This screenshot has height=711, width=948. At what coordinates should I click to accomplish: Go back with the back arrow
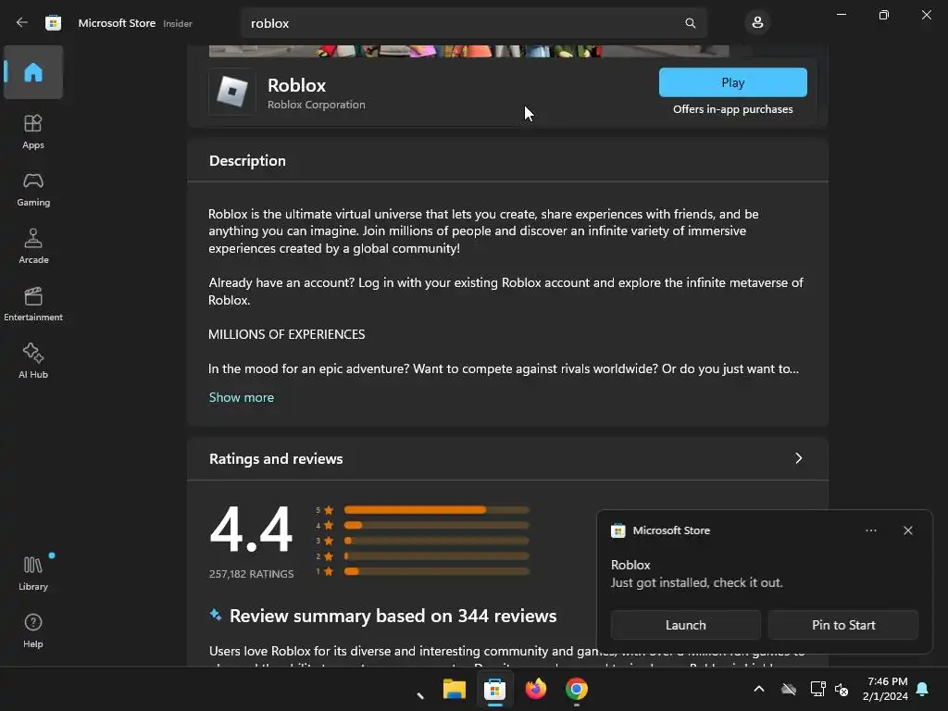click(22, 23)
